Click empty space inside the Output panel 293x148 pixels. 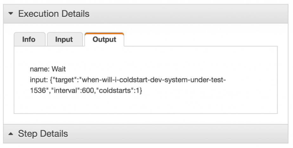(206, 101)
